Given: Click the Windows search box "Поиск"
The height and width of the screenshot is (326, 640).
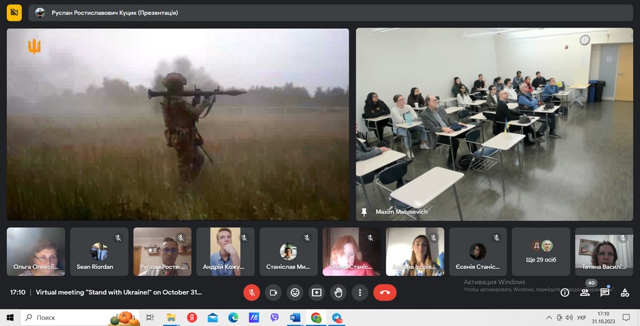Looking at the screenshot, I should [x=62, y=318].
